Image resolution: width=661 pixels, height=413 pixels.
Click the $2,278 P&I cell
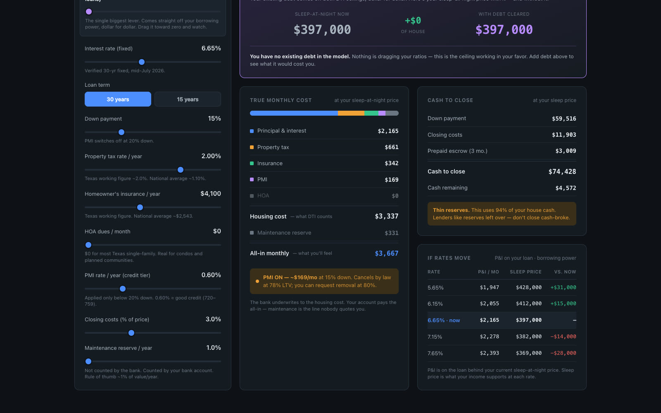[x=490, y=337]
